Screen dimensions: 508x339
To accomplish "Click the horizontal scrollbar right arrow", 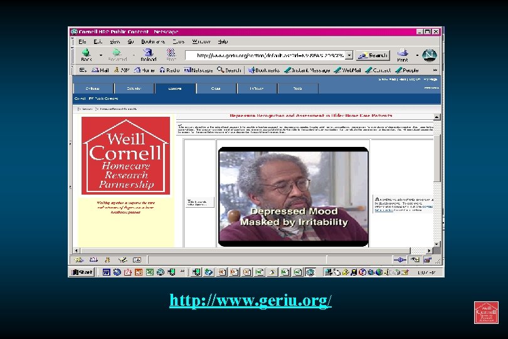I will [429, 250].
